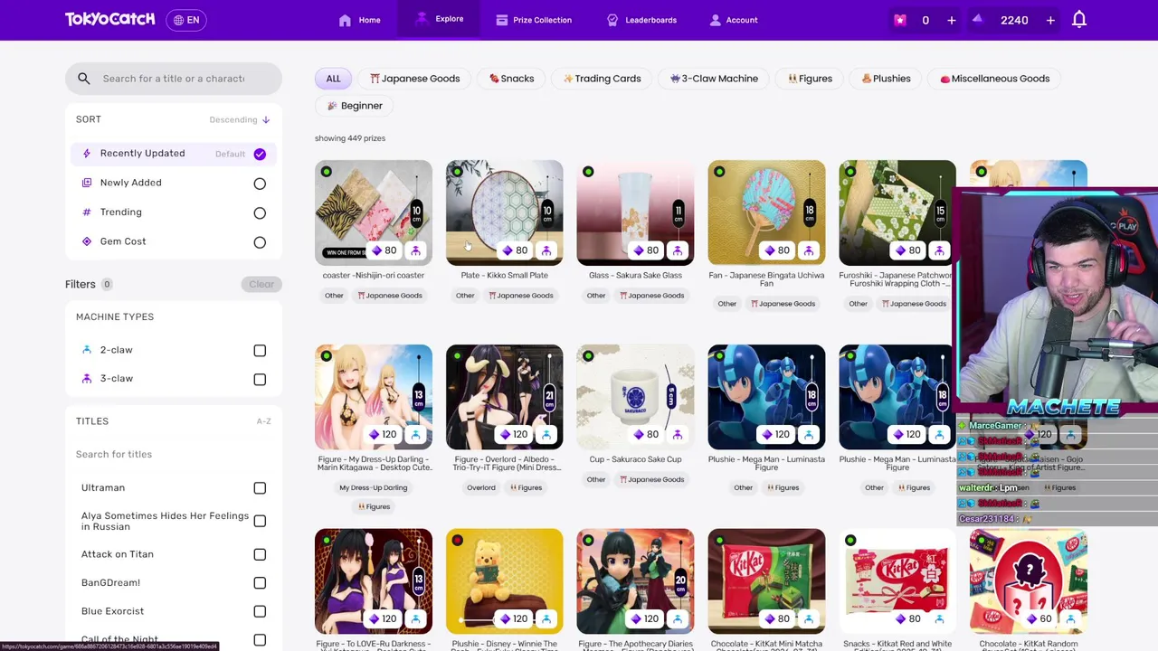Screen dimensions: 1158x651
Task: Click Other tag under Nishijin-ori coaster
Action: pos(334,296)
